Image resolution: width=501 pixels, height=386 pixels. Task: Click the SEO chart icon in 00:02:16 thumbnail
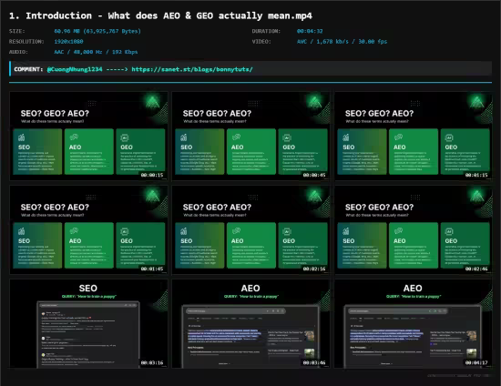[184, 231]
